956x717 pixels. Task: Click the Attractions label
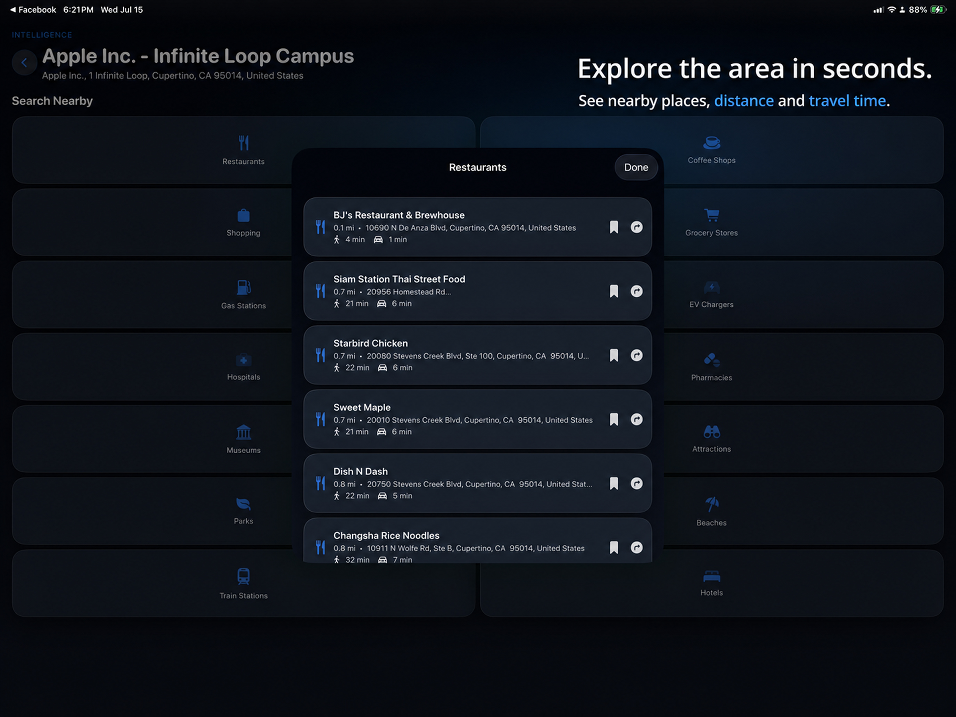pyautogui.click(x=711, y=449)
